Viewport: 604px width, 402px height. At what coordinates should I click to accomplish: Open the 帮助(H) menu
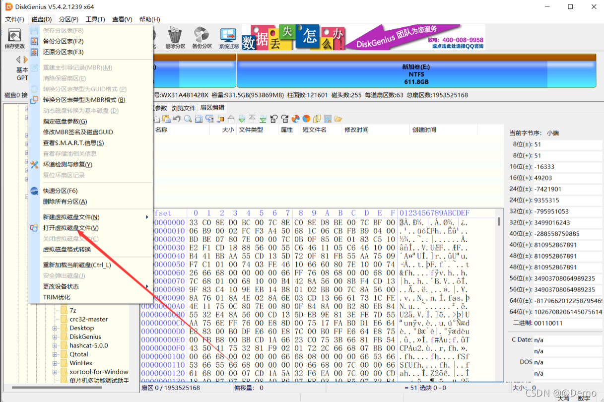point(149,19)
